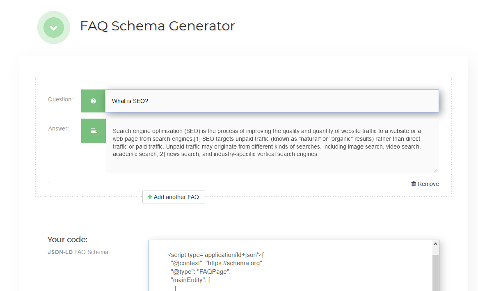The image size is (478, 291).
Task: Click the trash can icon beside Remove
Action: (414, 184)
